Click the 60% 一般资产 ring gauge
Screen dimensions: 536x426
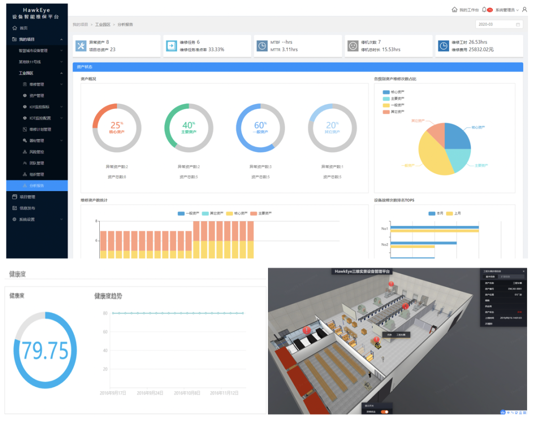(261, 128)
